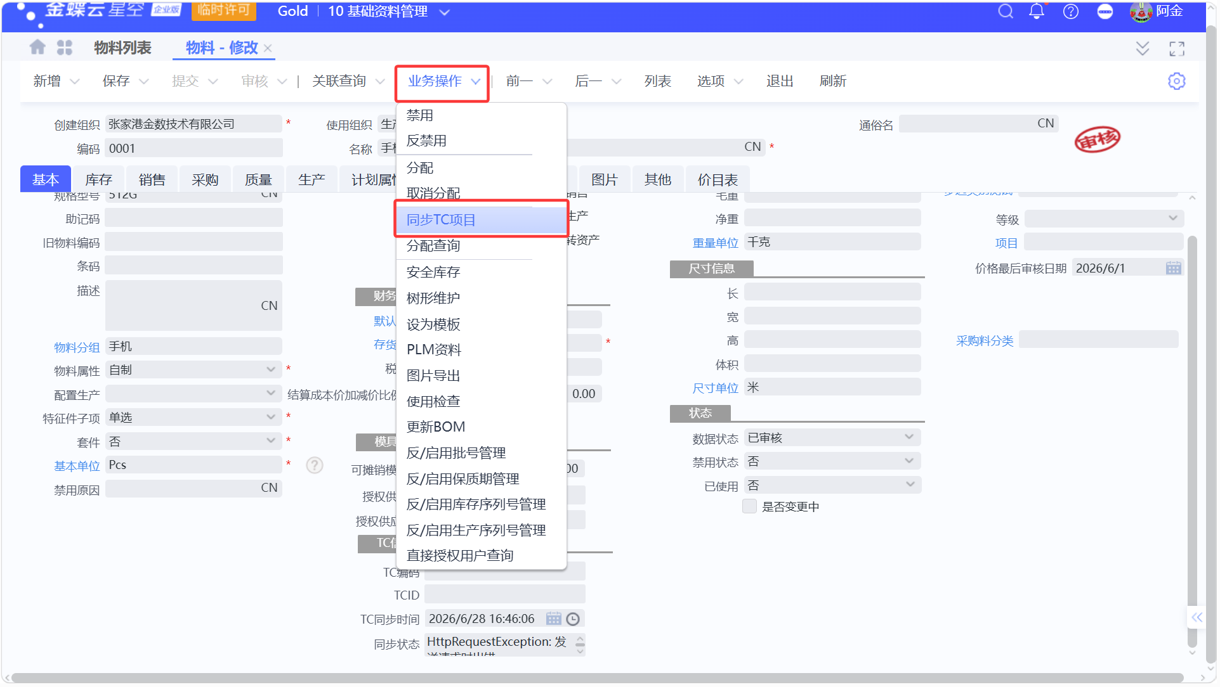1220x687 pixels.
Task: Open the clock icon for TC同步时间
Action: pyautogui.click(x=572, y=619)
